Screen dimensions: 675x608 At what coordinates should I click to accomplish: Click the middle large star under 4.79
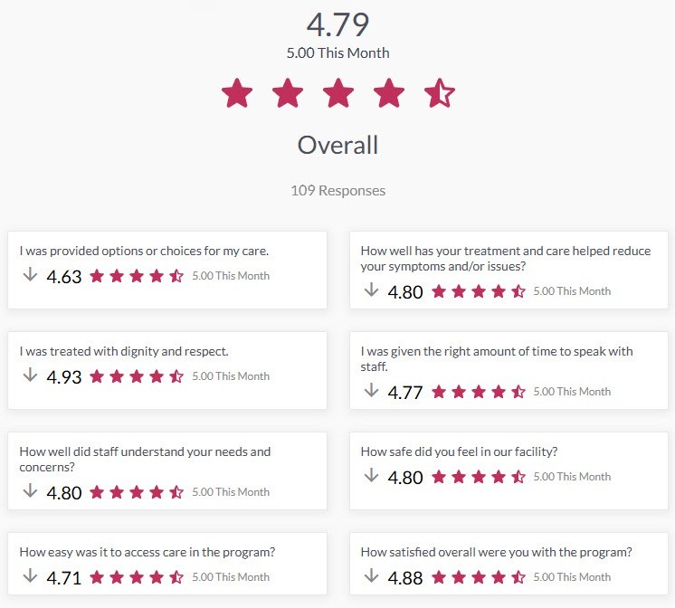pyautogui.click(x=338, y=92)
